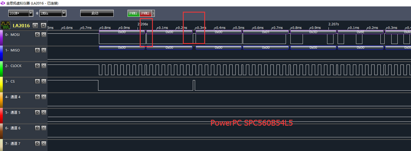The height and width of the screenshot is (151, 411).
Task: Click the green CLOCK channel color strip
Action: [x=1, y=69]
